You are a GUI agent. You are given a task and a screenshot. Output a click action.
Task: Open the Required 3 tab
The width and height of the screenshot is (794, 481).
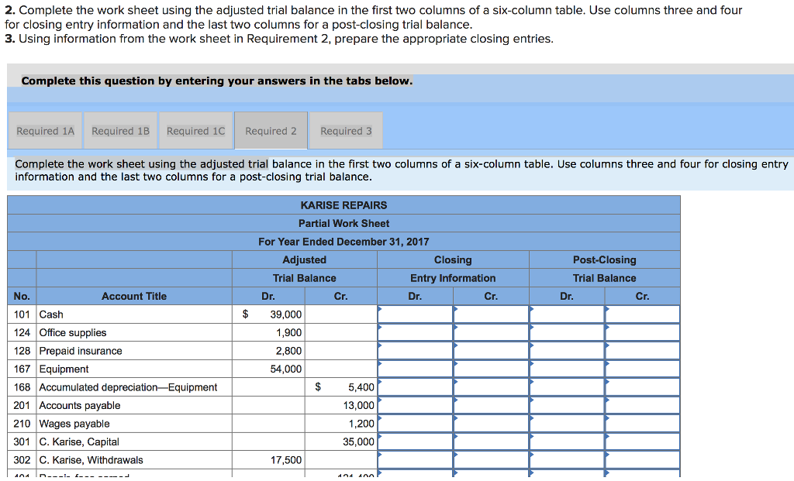pyautogui.click(x=345, y=130)
